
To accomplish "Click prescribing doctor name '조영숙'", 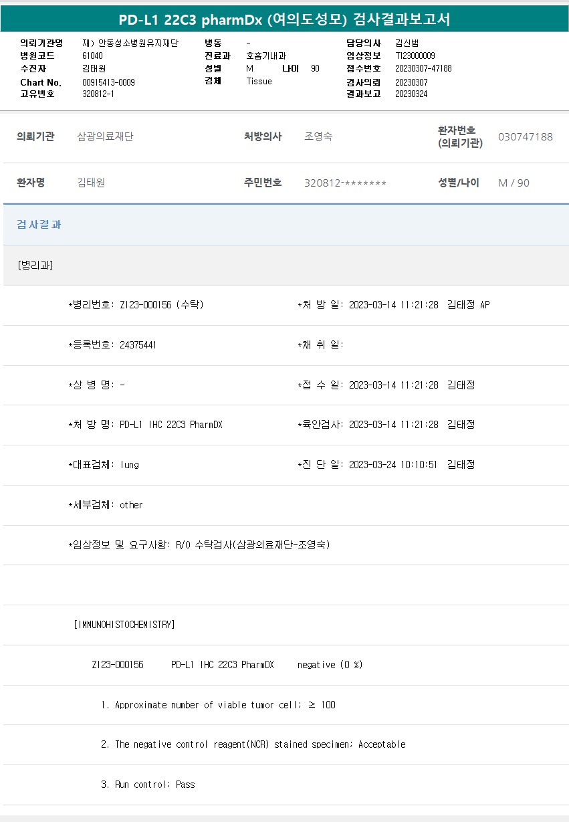I will pos(318,136).
